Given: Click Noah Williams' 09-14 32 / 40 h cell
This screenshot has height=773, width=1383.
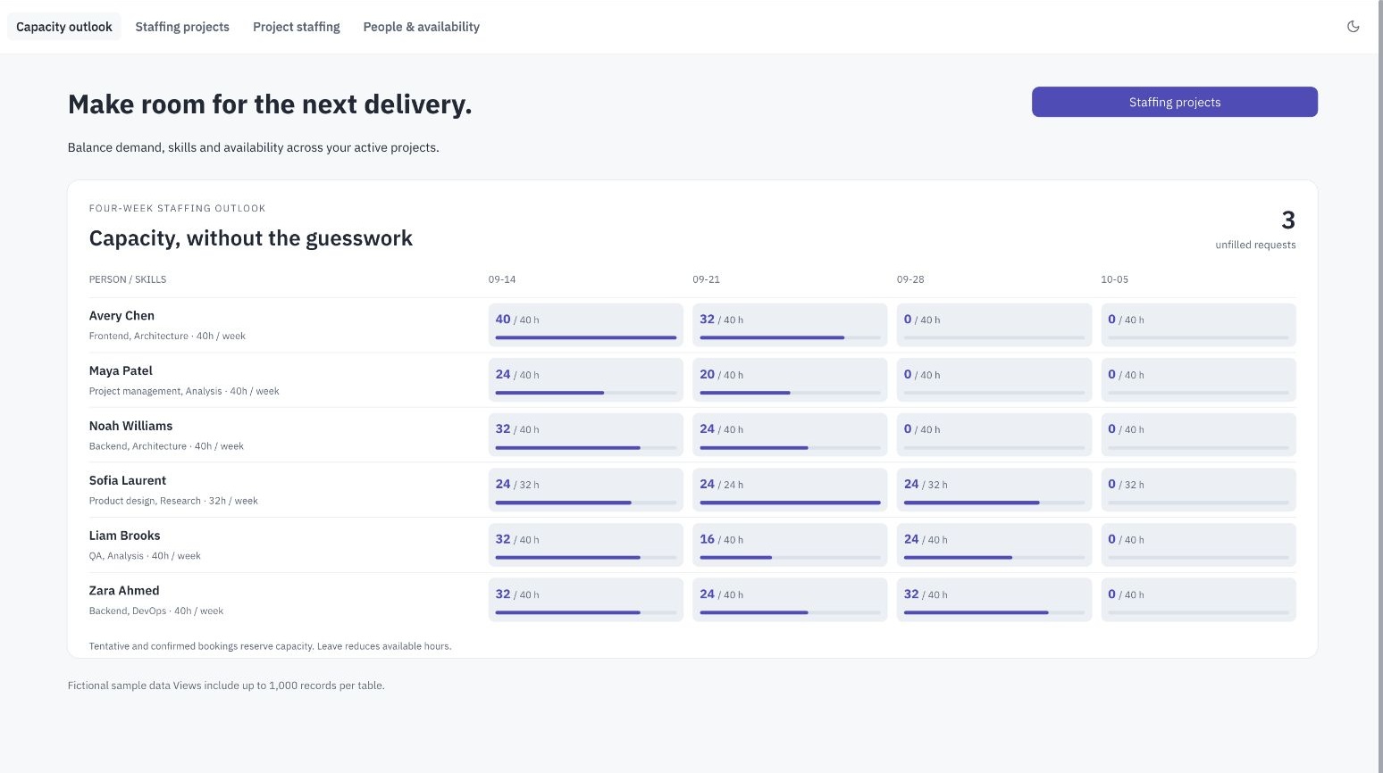Looking at the screenshot, I should 586,435.
